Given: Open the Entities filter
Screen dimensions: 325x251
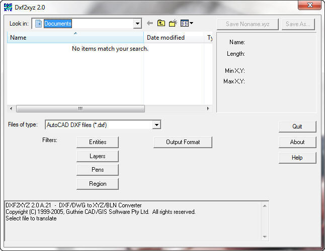Looking at the screenshot, I should point(98,142).
